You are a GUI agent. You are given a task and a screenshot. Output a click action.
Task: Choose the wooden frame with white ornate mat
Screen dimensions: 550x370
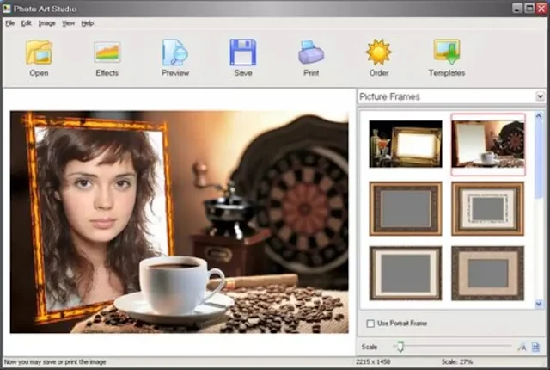(x=488, y=208)
